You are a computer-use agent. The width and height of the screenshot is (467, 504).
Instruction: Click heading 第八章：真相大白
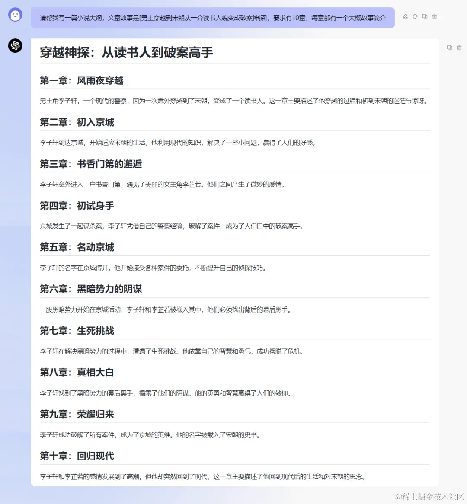[x=77, y=372]
